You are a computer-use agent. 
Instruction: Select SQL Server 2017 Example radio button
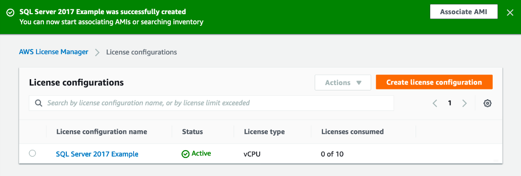click(32, 153)
